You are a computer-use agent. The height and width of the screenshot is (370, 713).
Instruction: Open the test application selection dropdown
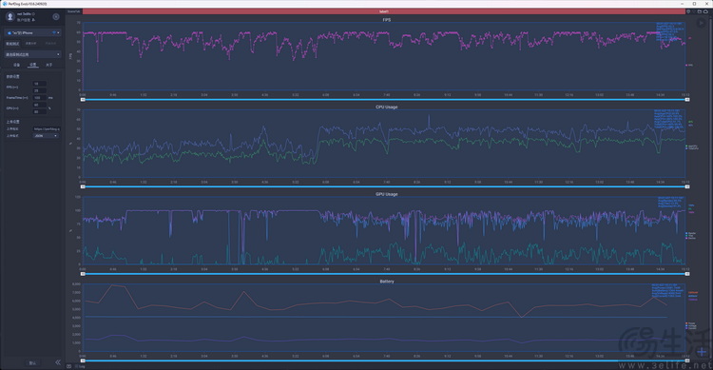click(32, 54)
